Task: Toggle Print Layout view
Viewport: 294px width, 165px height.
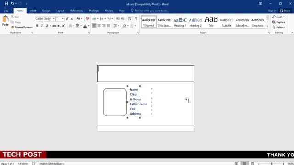Action: pyautogui.click(x=244, y=164)
